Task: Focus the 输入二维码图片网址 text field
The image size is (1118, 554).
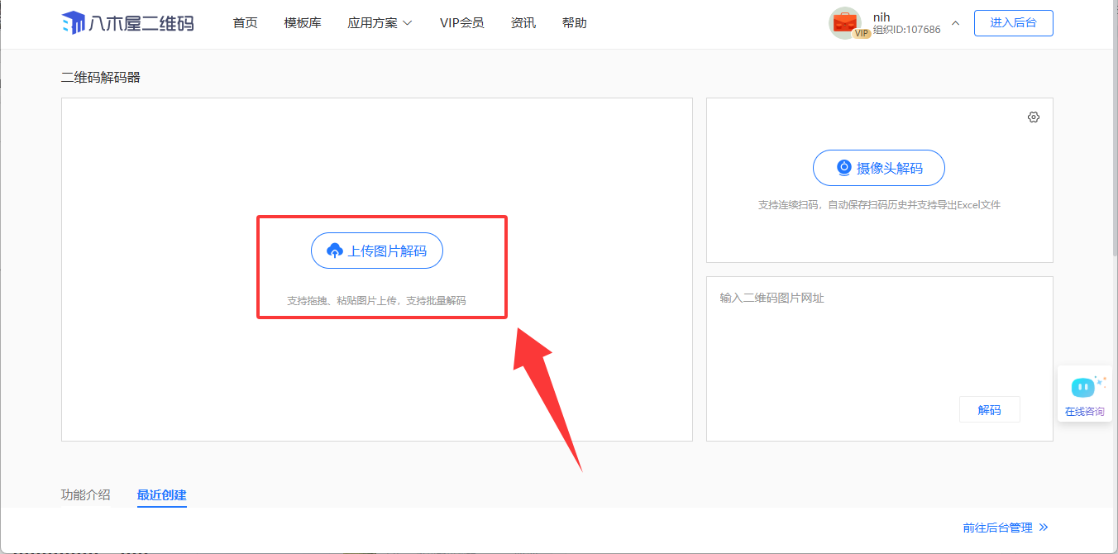Action: click(x=878, y=339)
